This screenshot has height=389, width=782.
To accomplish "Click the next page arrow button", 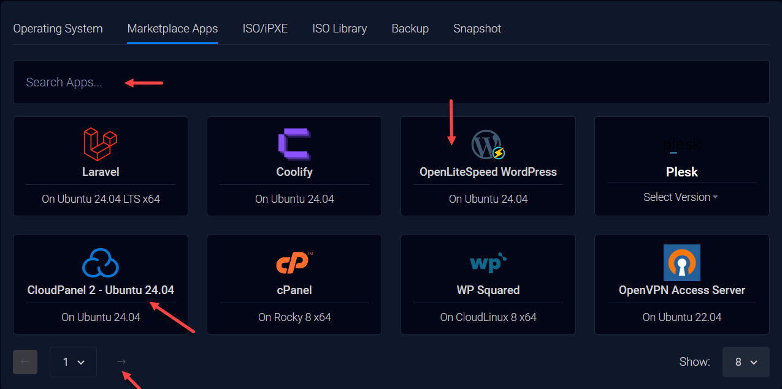I will tap(121, 362).
